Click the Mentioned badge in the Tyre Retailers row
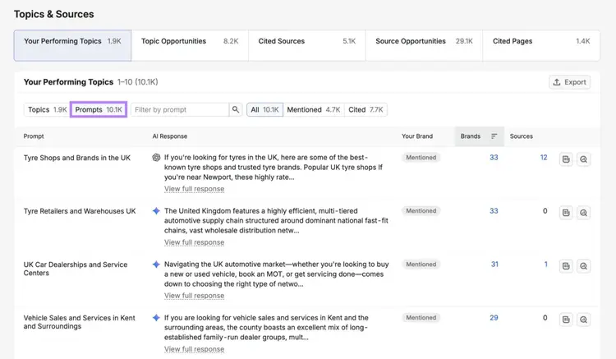Image resolution: width=616 pixels, height=359 pixels. point(421,211)
